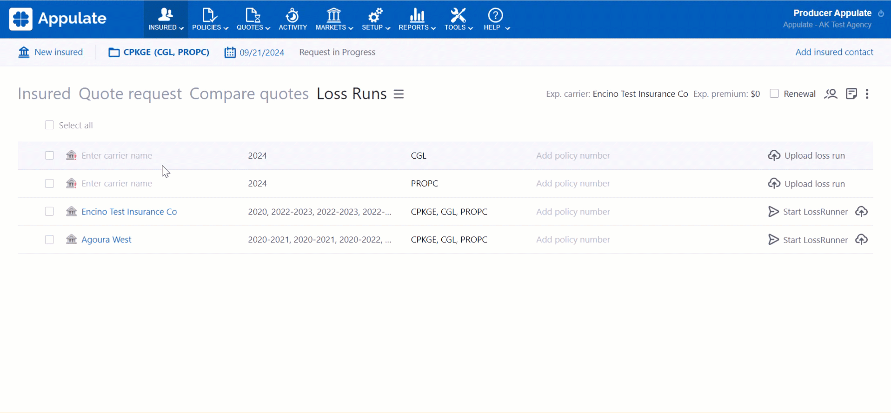Start LossRunner for Encino Test Insurance Co

808,212
